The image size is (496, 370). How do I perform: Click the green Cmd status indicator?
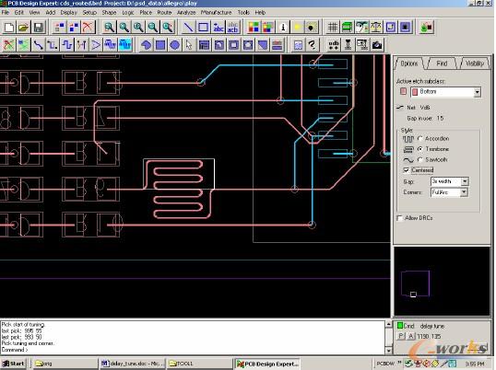click(400, 326)
